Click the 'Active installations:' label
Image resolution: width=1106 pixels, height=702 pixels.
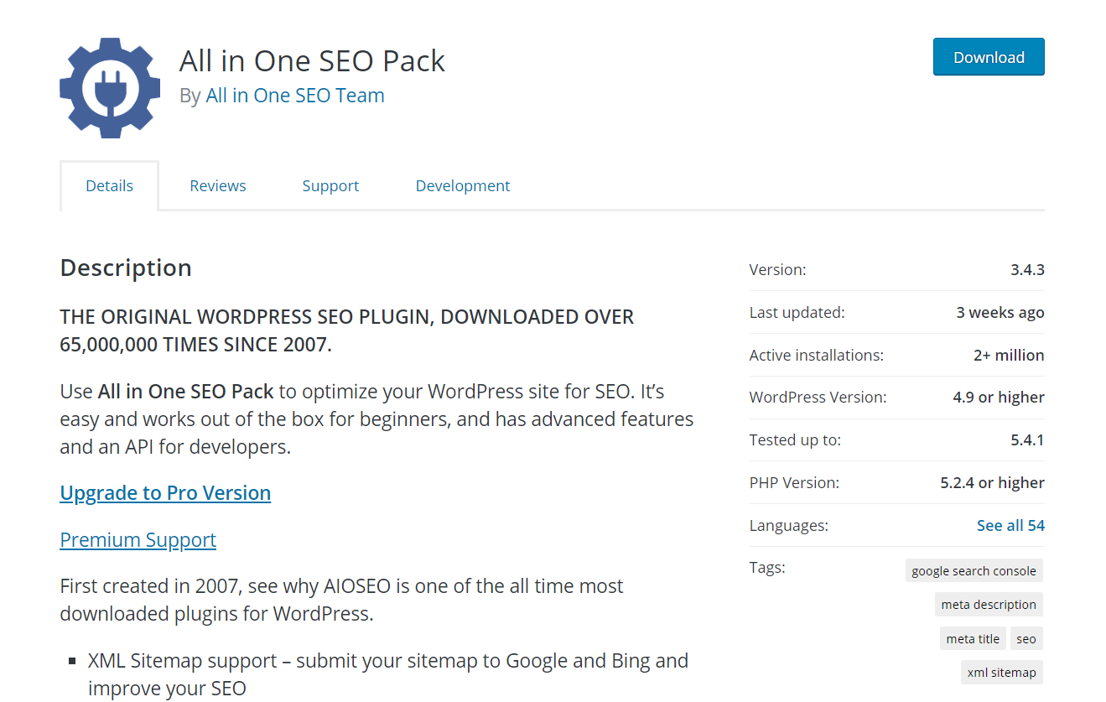point(817,355)
